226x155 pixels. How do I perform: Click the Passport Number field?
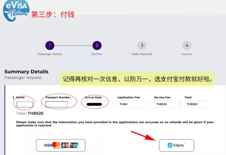pos(56,104)
